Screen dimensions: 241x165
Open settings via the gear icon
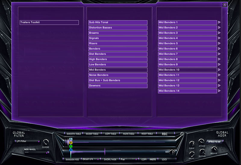pyautogui.click(x=182, y=134)
